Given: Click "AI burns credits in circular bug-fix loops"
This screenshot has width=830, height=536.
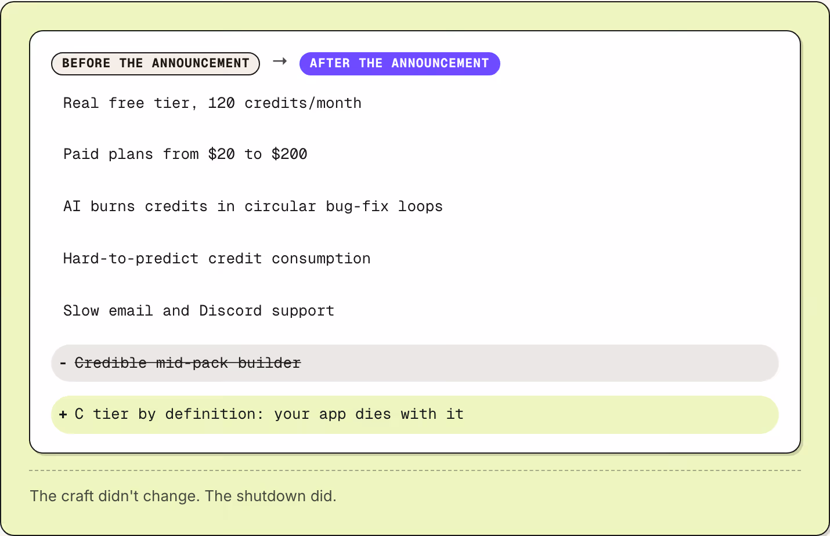Looking at the screenshot, I should pyautogui.click(x=253, y=207).
